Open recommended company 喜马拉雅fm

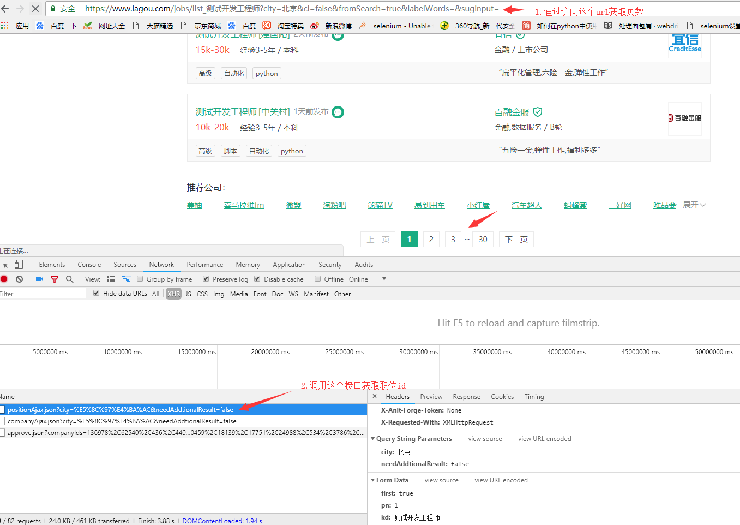click(244, 205)
